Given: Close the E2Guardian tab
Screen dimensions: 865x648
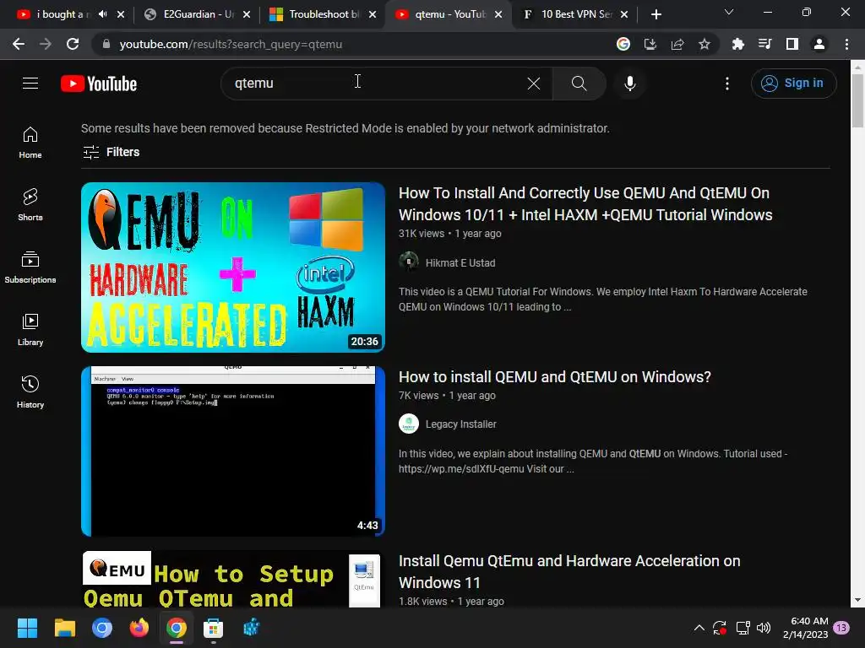Looking at the screenshot, I should click(247, 14).
